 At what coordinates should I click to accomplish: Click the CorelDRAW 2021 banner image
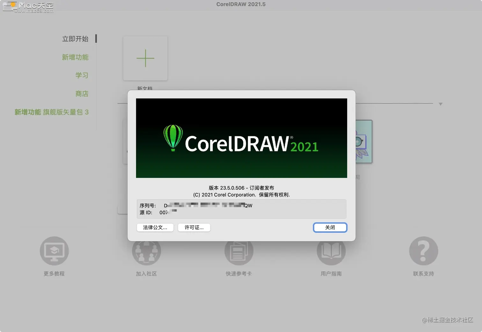242,138
